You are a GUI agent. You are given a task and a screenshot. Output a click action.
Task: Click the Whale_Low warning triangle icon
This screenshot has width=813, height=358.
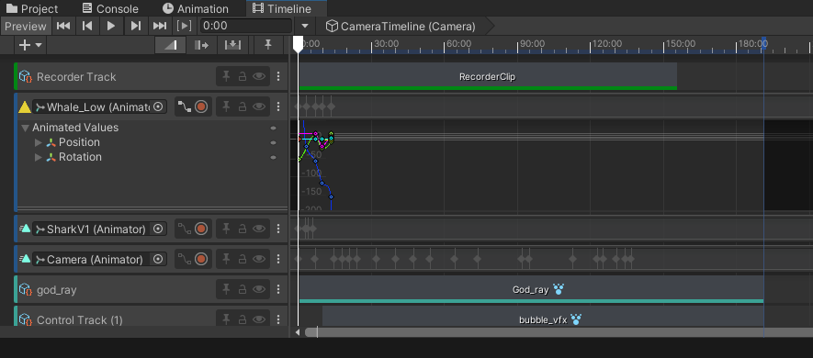point(25,107)
